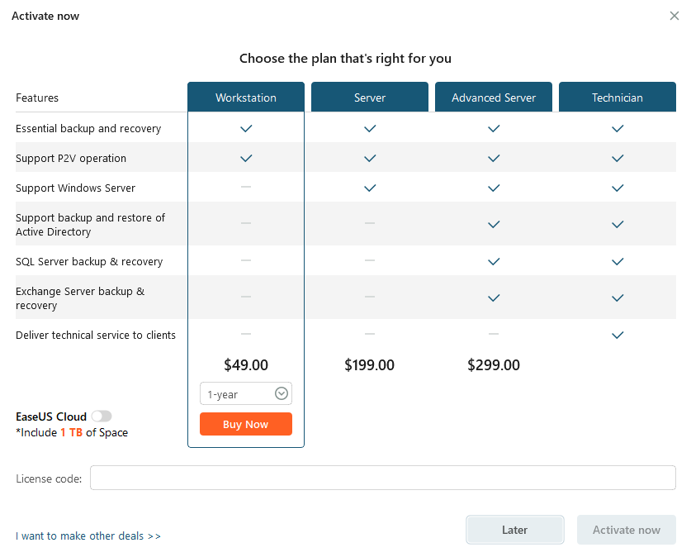Click Workstation checkmark for Essential backup and recovery
Image resolution: width=691 pixels, height=557 pixels.
pos(246,128)
